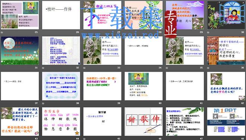Click the animation star icon under slide 45
The height and width of the screenshot is (140, 246).
[x=84, y=139]
